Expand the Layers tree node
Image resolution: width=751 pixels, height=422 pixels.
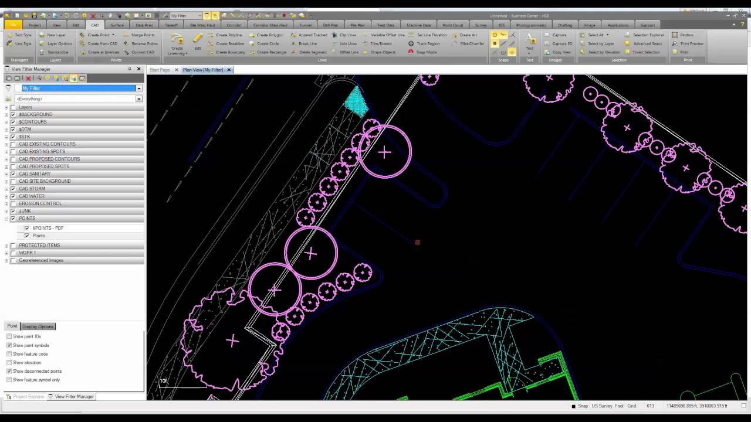click(x=6, y=107)
